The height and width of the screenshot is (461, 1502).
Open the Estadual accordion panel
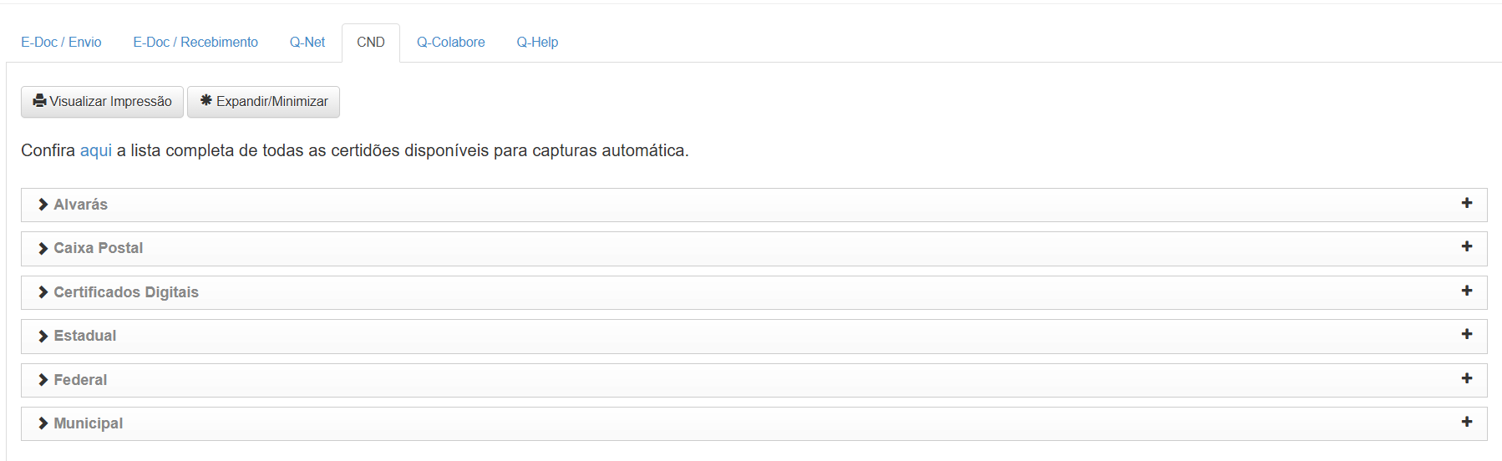coord(754,336)
